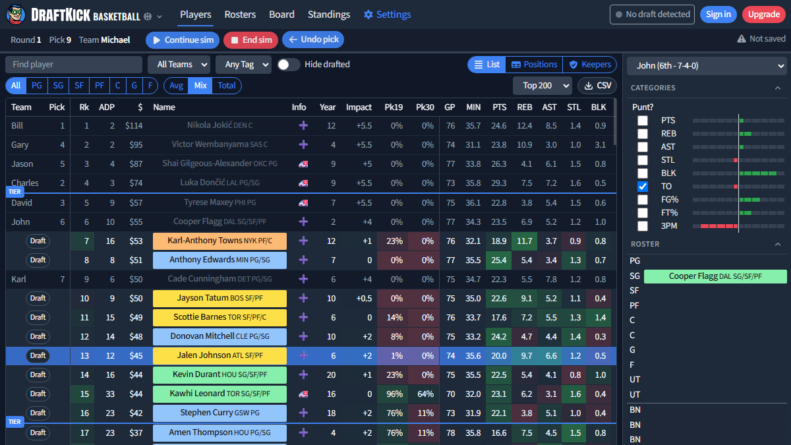The image size is (791, 445).
Task: Click the End sim button
Action: pyautogui.click(x=250, y=40)
